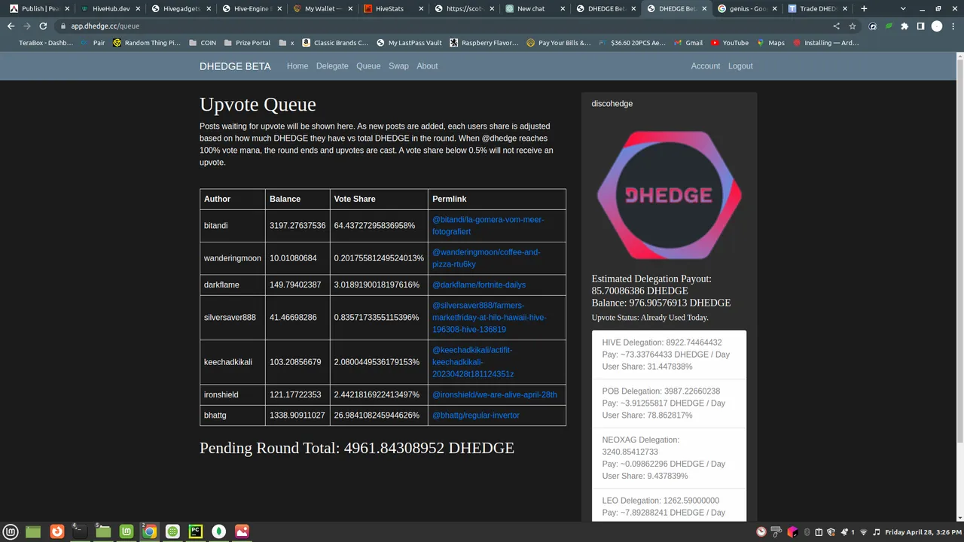This screenshot has width=964, height=542.
Task: Open the Chrome taskbar icon
Action: (x=150, y=531)
